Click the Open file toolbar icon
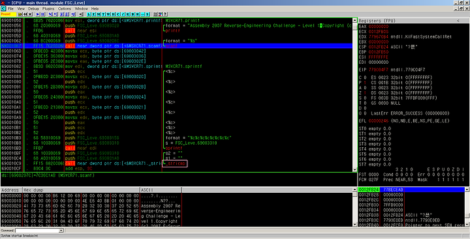The image size is (470, 239). [20, 14]
